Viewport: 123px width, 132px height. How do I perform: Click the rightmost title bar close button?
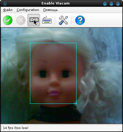[x=118, y=4]
